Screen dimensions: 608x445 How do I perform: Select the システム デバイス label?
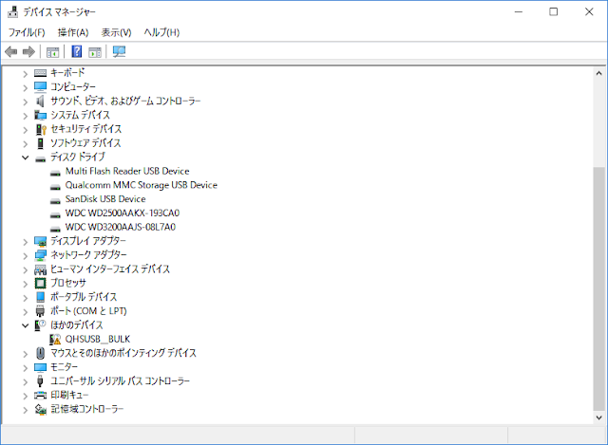pos(80,115)
